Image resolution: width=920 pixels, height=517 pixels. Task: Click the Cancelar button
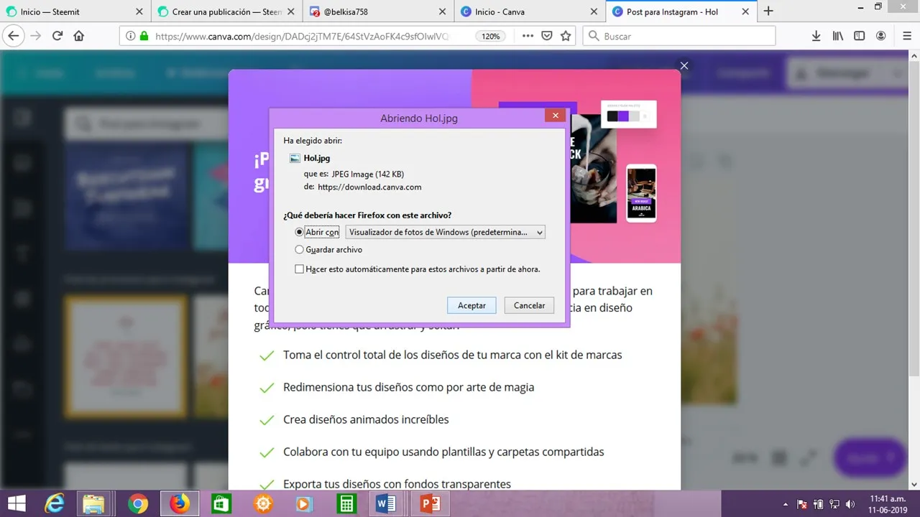click(529, 305)
